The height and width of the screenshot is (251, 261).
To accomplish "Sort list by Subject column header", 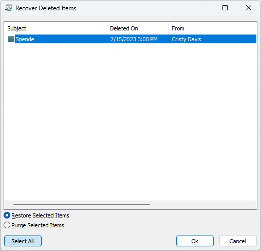I will [56, 28].
